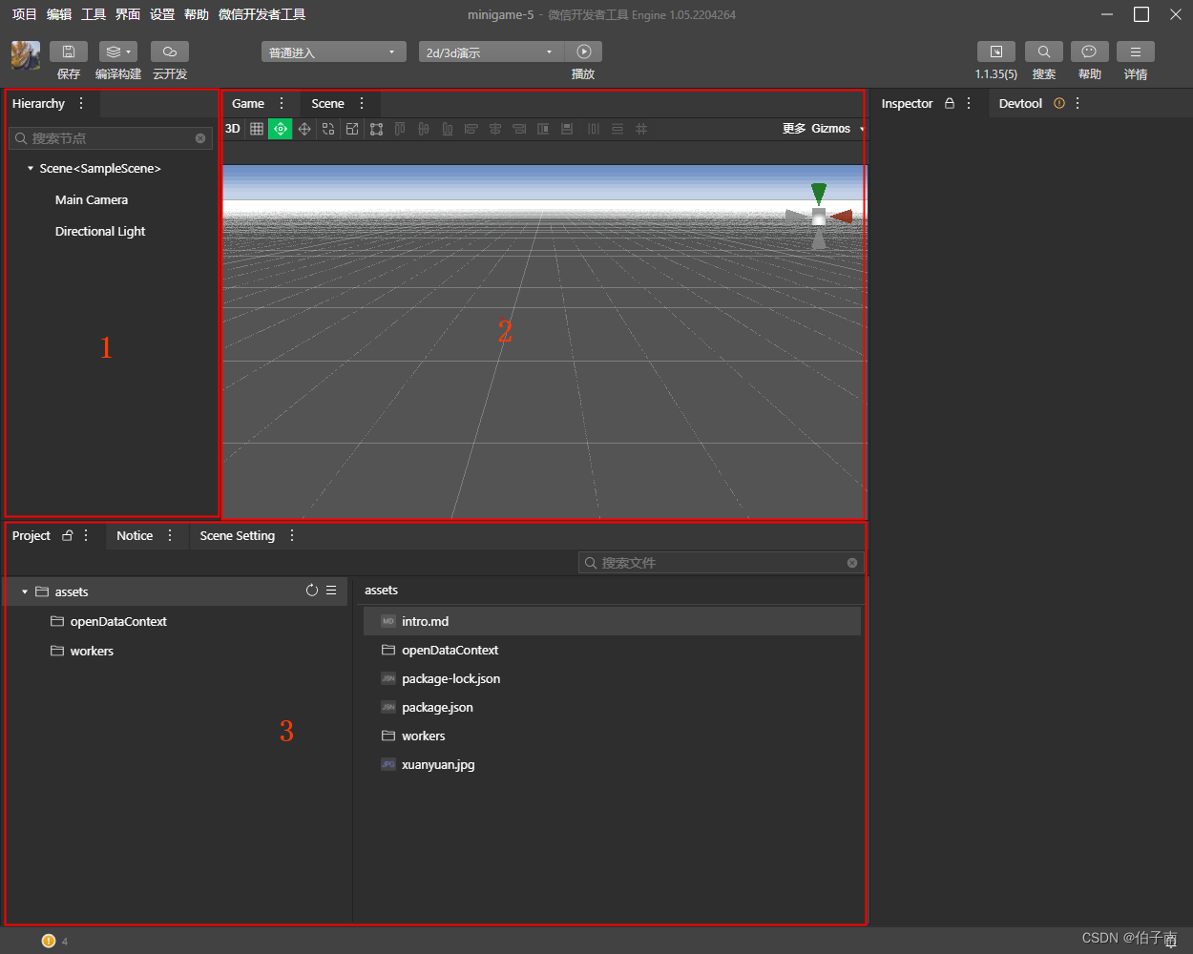Open the 详情 details icon
Screen dimensions: 1193x954
(x=1136, y=52)
